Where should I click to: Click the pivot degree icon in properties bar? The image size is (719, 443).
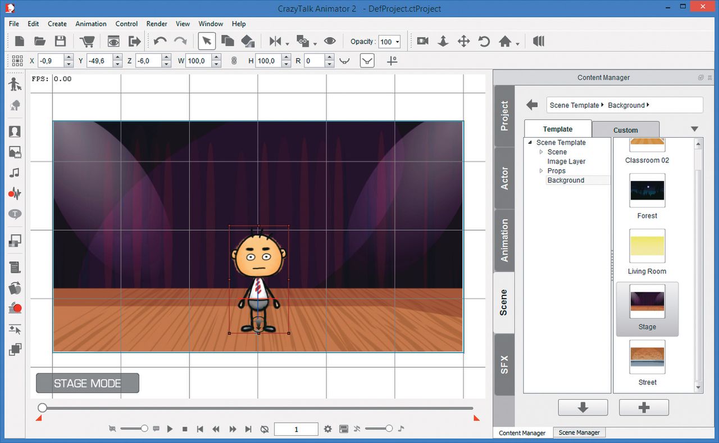click(x=392, y=61)
